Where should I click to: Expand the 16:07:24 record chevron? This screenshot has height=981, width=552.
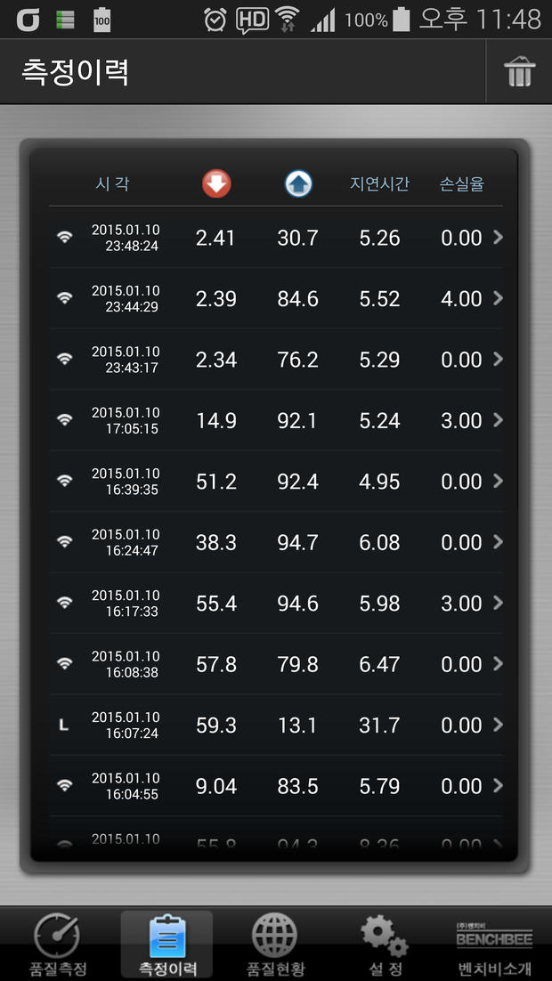point(499,725)
